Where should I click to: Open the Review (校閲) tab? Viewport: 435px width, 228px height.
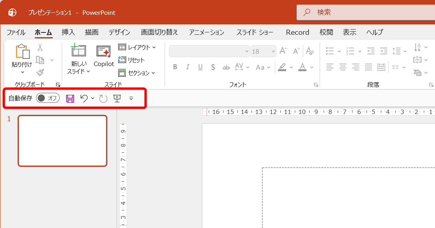(326, 32)
